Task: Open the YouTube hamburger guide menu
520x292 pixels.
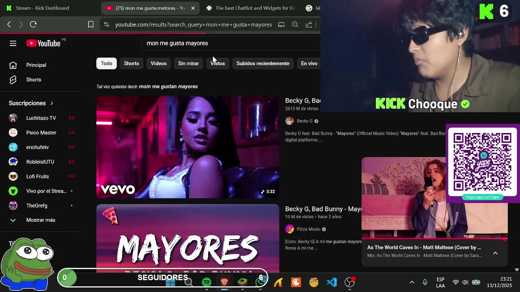Action: coord(13,43)
